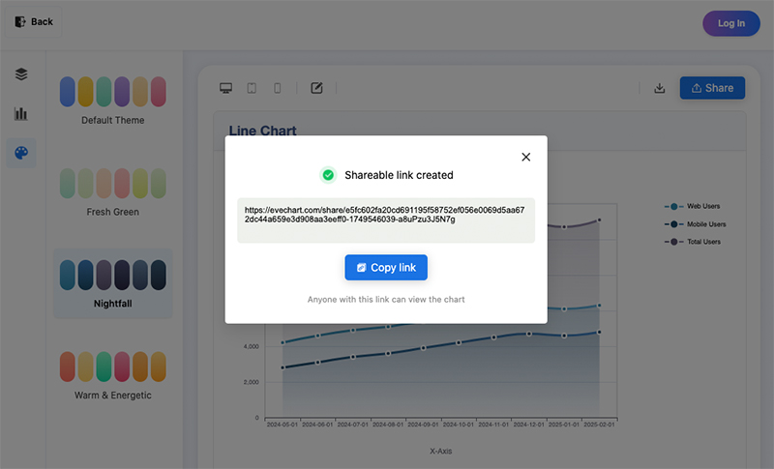Select the Nightfall palette
774x469 pixels.
click(x=113, y=283)
